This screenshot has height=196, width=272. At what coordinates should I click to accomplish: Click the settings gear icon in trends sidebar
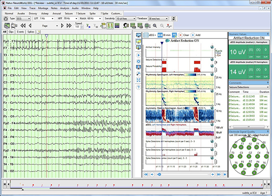click(138, 61)
